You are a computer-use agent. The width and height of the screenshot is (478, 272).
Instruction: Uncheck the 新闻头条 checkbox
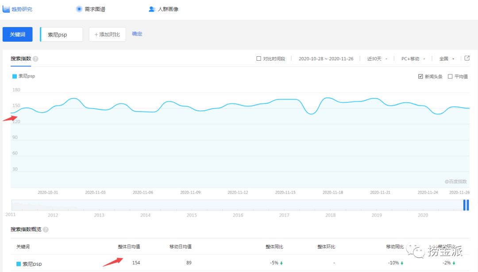[420, 76]
